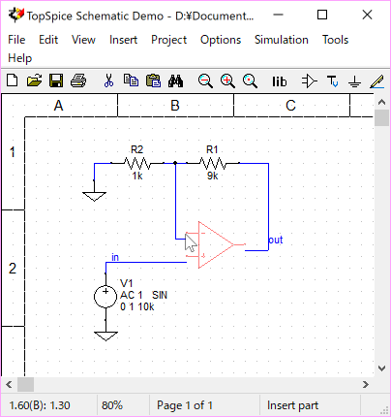The image size is (391, 417).
Task: Open the Simulation menu
Action: [282, 40]
